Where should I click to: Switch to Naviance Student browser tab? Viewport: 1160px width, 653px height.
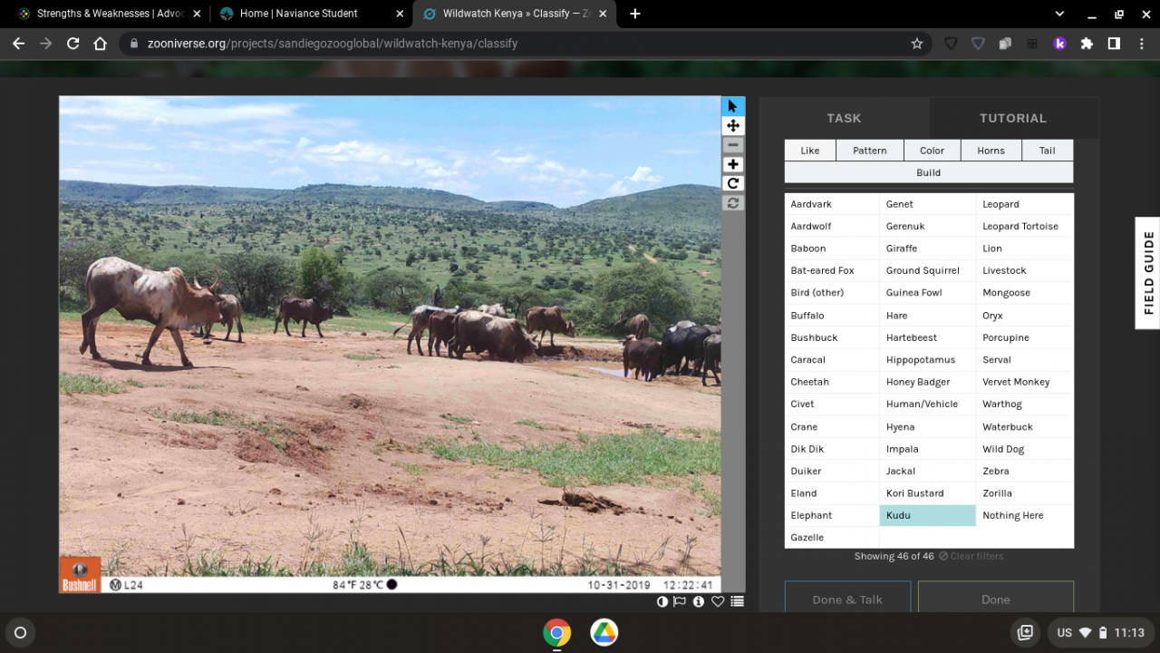tap(299, 14)
